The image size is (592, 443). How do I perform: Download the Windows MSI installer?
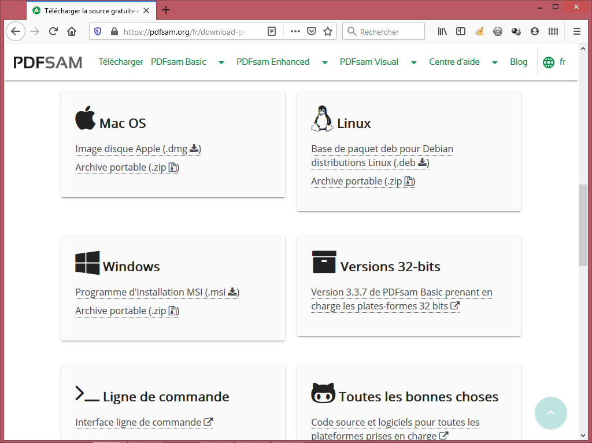pos(157,292)
